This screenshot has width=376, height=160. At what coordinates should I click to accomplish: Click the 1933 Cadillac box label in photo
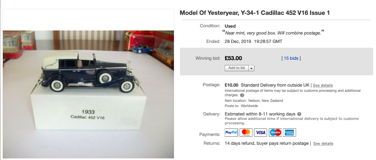click(88, 114)
